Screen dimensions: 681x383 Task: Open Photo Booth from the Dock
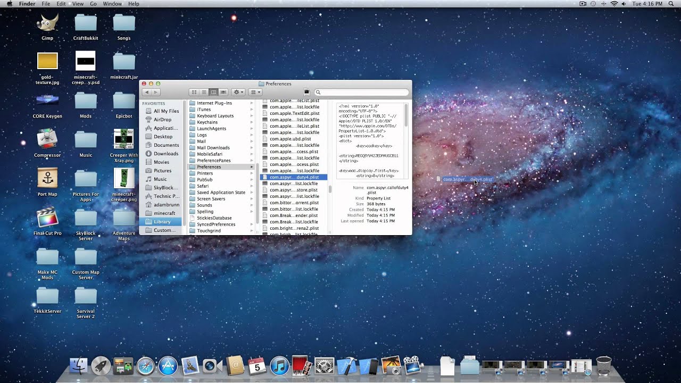tap(301, 366)
